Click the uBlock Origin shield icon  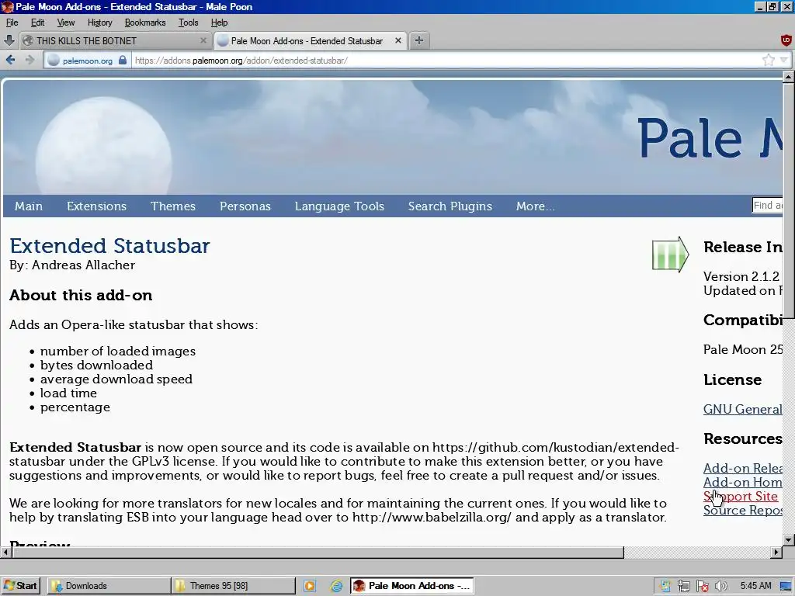click(x=786, y=40)
